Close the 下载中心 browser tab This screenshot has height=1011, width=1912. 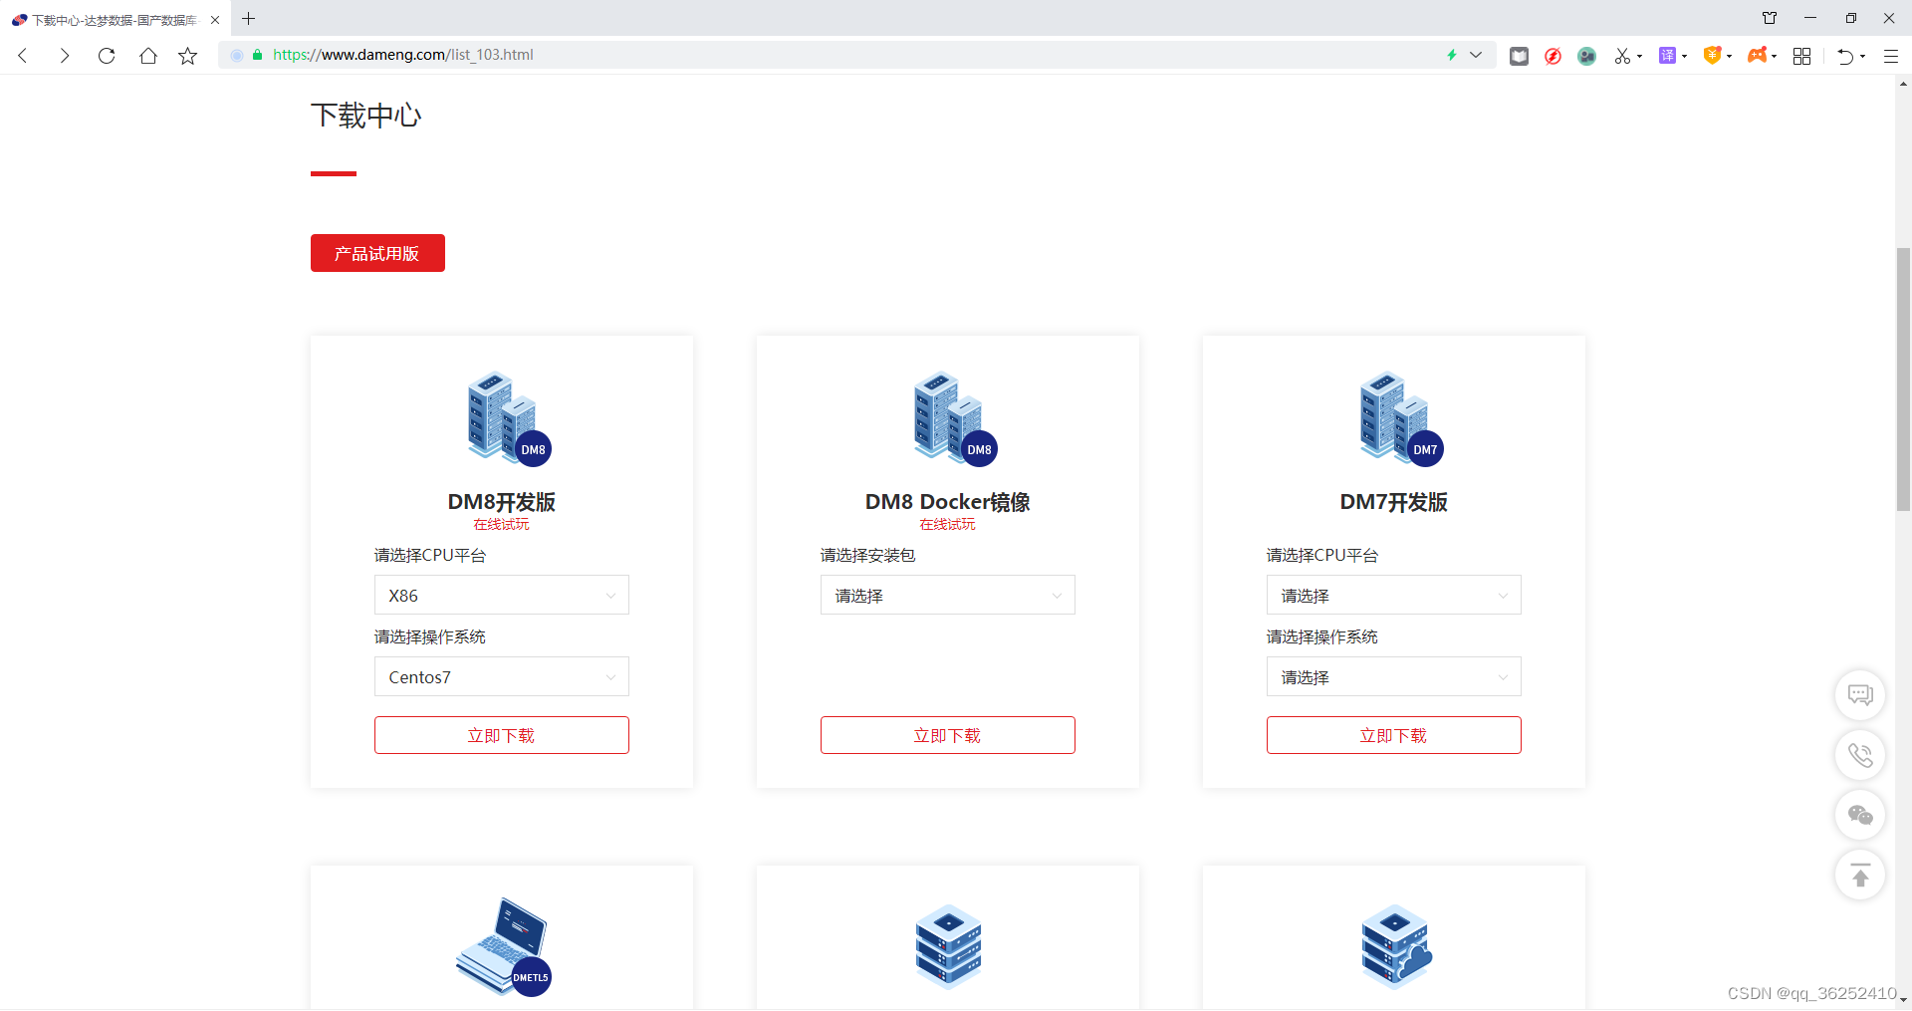pos(215,20)
